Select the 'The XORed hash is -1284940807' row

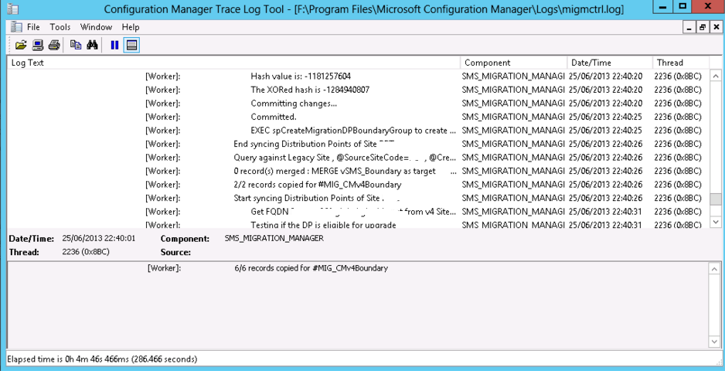click(x=359, y=90)
